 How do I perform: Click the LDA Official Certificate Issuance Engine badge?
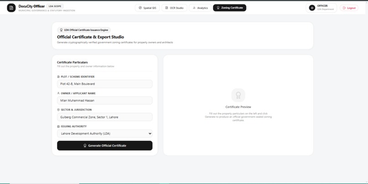[84, 30]
